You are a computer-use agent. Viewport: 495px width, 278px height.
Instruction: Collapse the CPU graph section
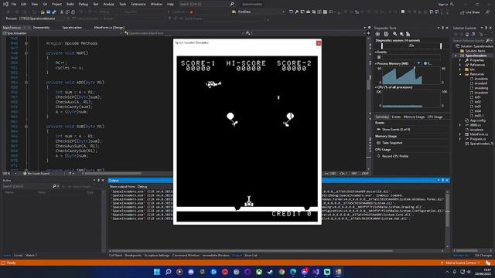376,87
